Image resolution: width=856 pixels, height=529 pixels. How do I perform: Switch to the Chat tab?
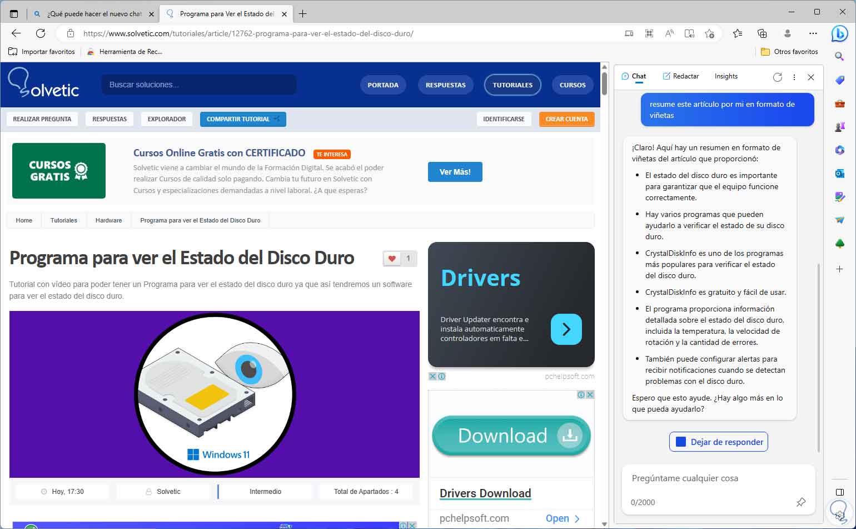pyautogui.click(x=634, y=76)
